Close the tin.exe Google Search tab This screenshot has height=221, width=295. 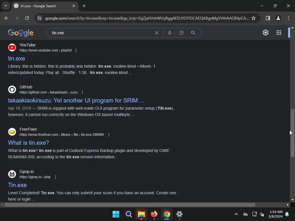(74, 6)
